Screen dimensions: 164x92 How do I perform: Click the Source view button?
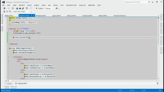coord(9,84)
